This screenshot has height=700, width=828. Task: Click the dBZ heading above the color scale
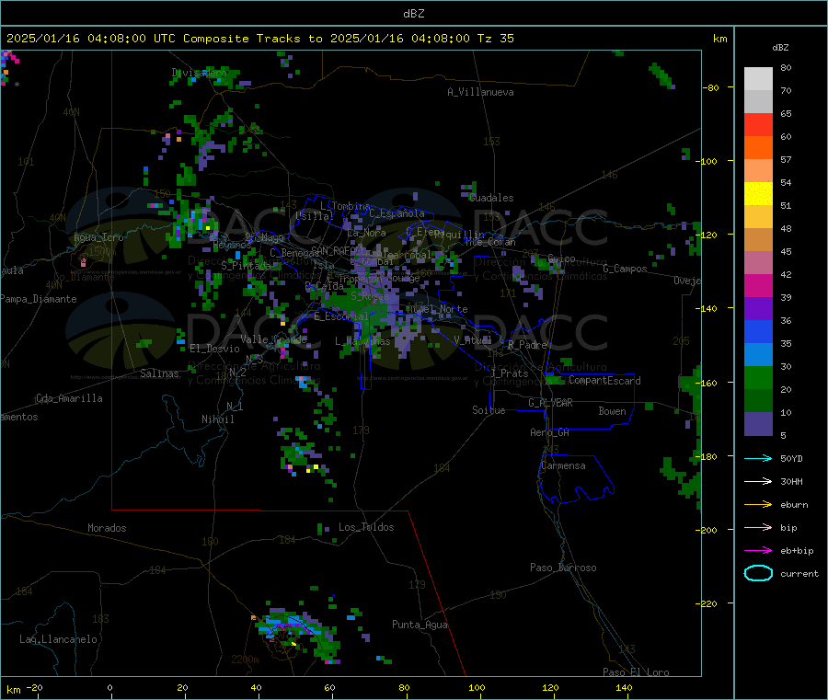[x=780, y=48]
